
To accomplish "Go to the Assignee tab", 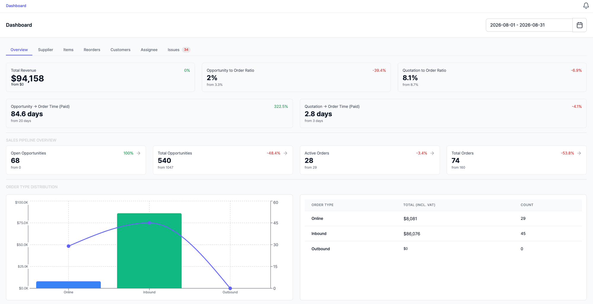I will [149, 50].
